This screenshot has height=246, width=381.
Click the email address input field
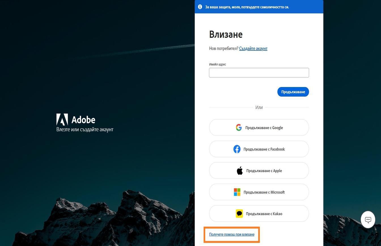pyautogui.click(x=259, y=73)
